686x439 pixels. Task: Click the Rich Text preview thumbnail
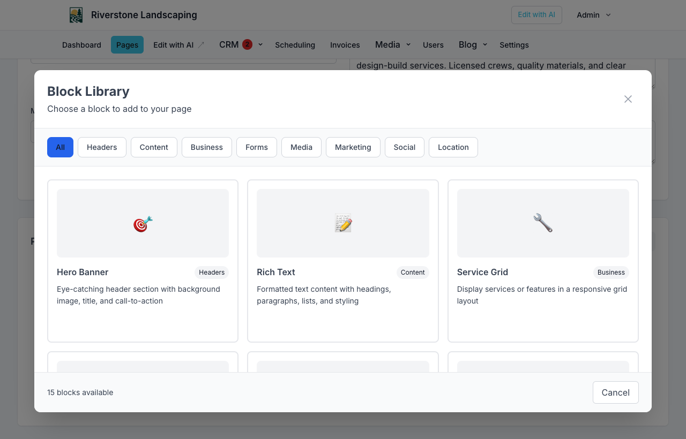(343, 223)
